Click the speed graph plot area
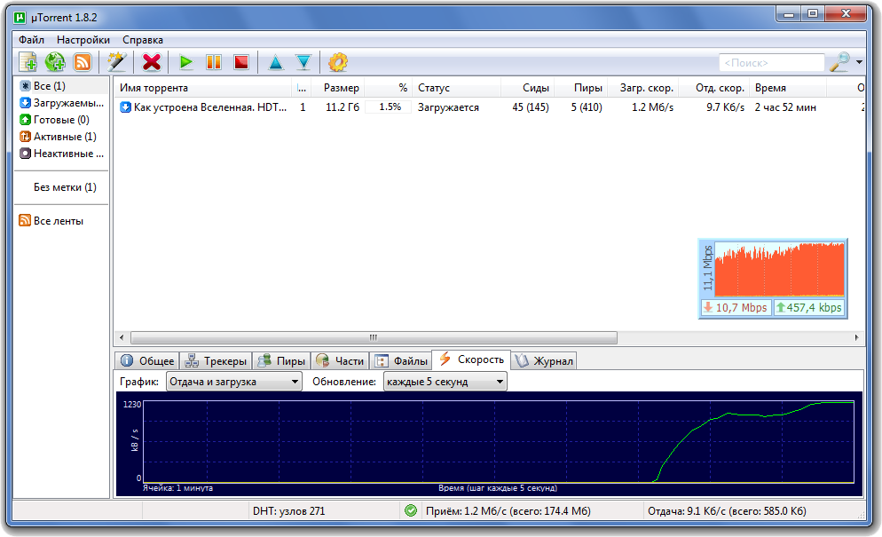 click(499, 442)
